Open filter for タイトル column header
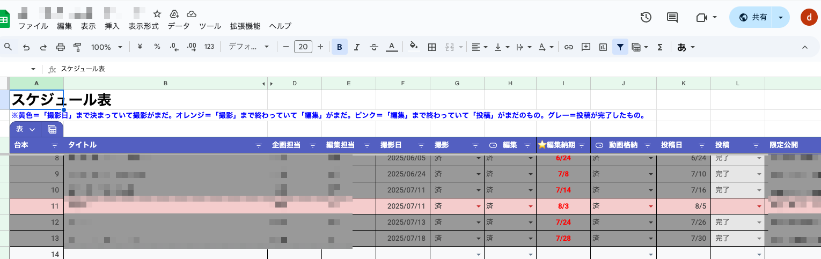Viewport: 821px width, 259px height. [259, 145]
